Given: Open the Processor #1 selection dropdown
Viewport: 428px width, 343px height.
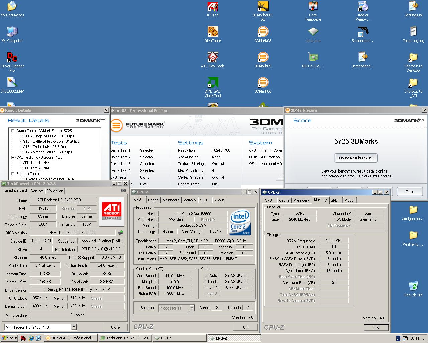Looking at the screenshot, I should coord(192,308).
